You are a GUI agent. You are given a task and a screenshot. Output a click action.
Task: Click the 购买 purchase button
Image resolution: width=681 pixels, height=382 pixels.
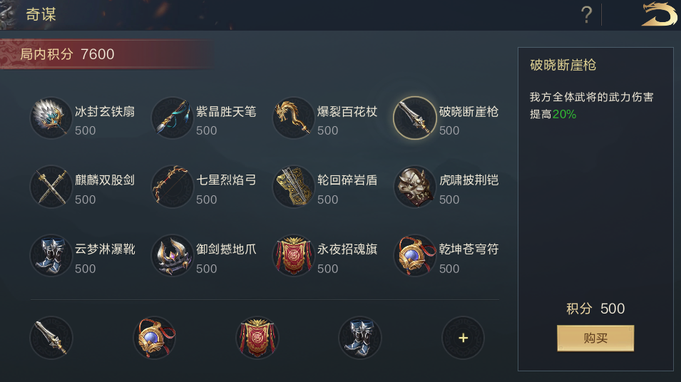click(595, 338)
